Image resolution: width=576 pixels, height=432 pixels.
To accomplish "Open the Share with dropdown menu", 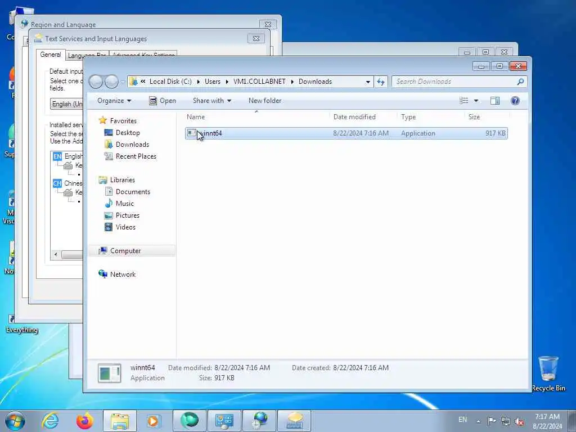I will 212,101.
